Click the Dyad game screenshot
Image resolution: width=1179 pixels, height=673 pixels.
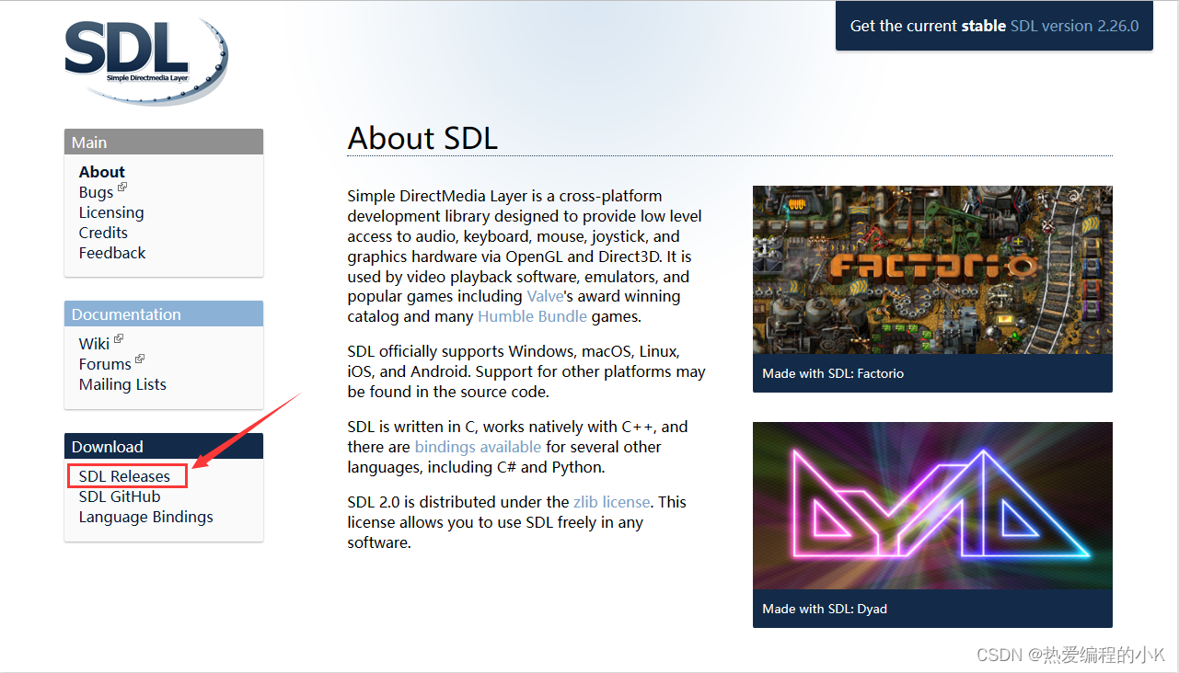pos(932,506)
